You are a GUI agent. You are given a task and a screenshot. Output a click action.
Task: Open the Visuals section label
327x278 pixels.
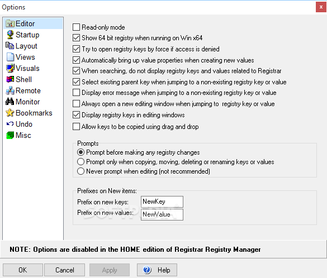click(27, 68)
